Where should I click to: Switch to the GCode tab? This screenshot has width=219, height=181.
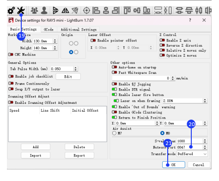[49, 30]
